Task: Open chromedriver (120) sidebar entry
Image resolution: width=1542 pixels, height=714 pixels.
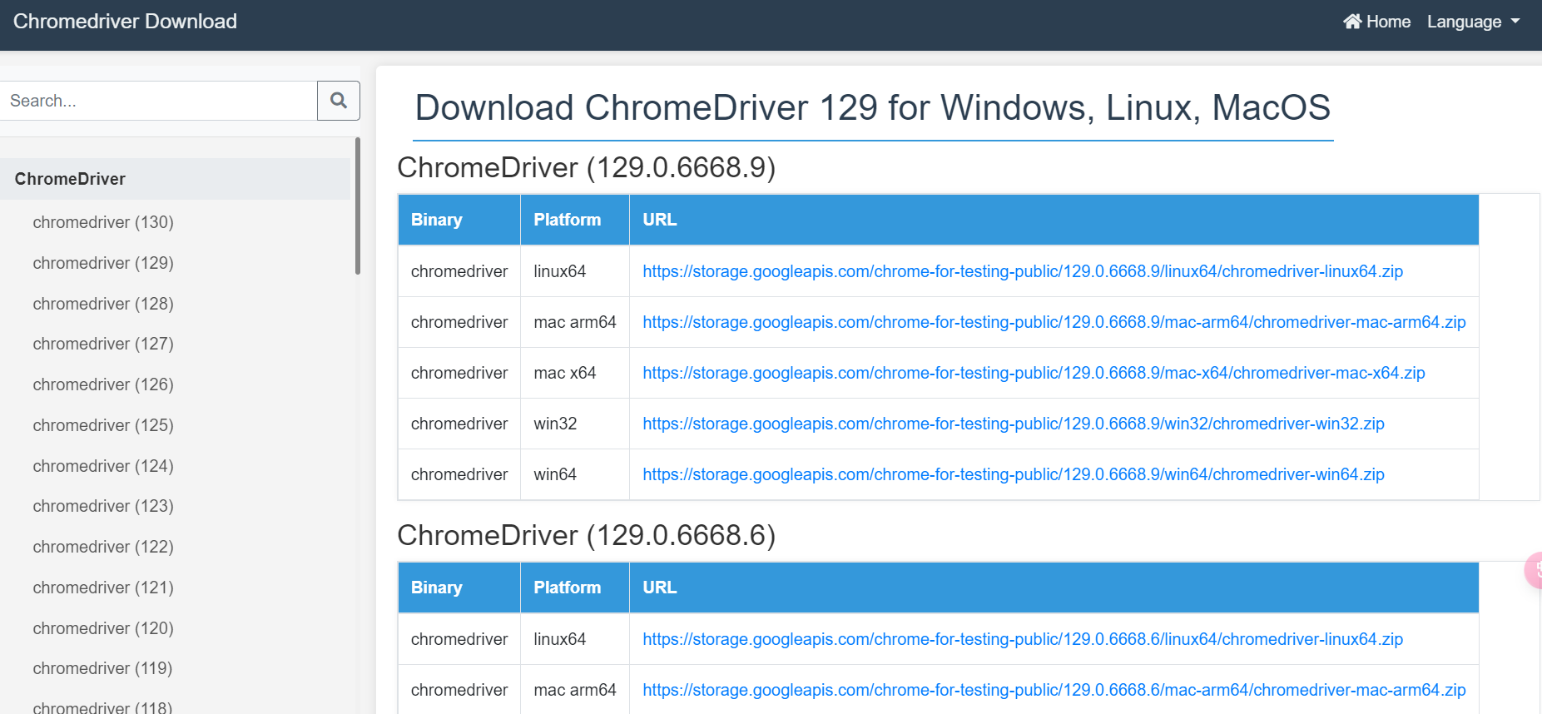Action: [x=103, y=628]
